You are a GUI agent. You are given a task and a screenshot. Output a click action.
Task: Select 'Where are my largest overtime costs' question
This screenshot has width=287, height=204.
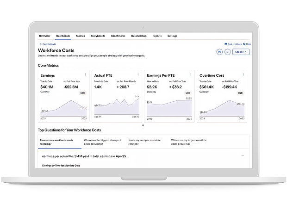pyautogui.click(x=189, y=142)
